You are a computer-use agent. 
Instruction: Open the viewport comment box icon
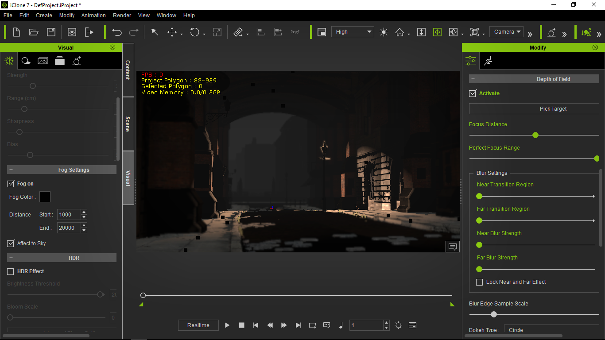[x=453, y=247]
